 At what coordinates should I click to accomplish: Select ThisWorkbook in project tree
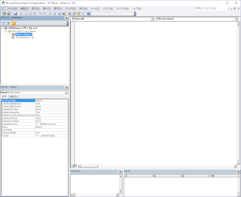coord(23,38)
